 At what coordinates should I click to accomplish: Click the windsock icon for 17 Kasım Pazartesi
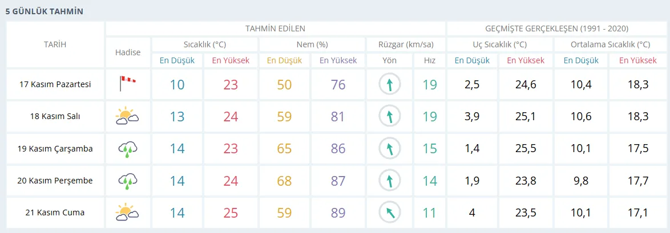pyautogui.click(x=128, y=84)
